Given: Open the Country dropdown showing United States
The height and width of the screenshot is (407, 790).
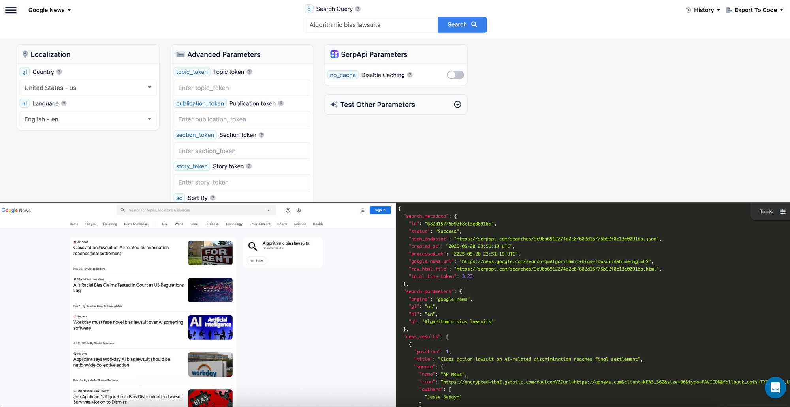Looking at the screenshot, I should tap(88, 88).
